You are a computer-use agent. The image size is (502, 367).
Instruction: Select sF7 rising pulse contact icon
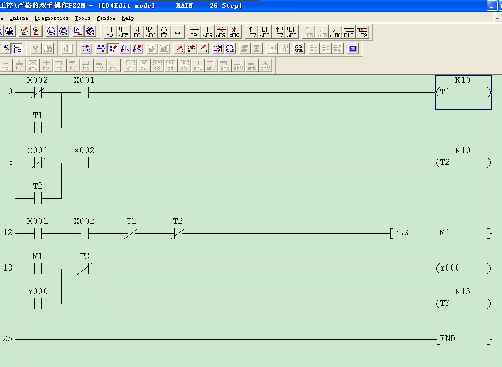251,32
